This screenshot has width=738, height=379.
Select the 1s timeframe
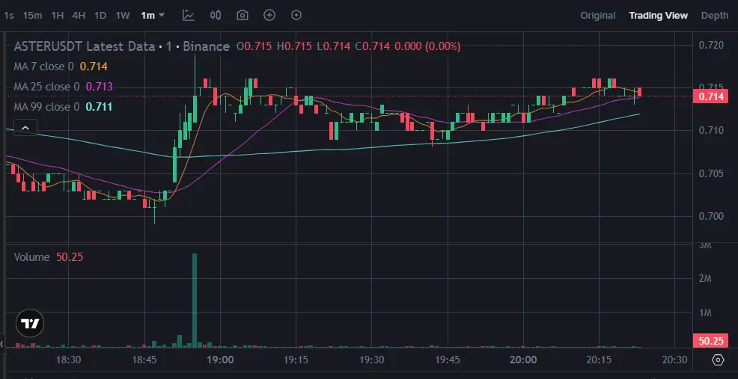(x=8, y=15)
